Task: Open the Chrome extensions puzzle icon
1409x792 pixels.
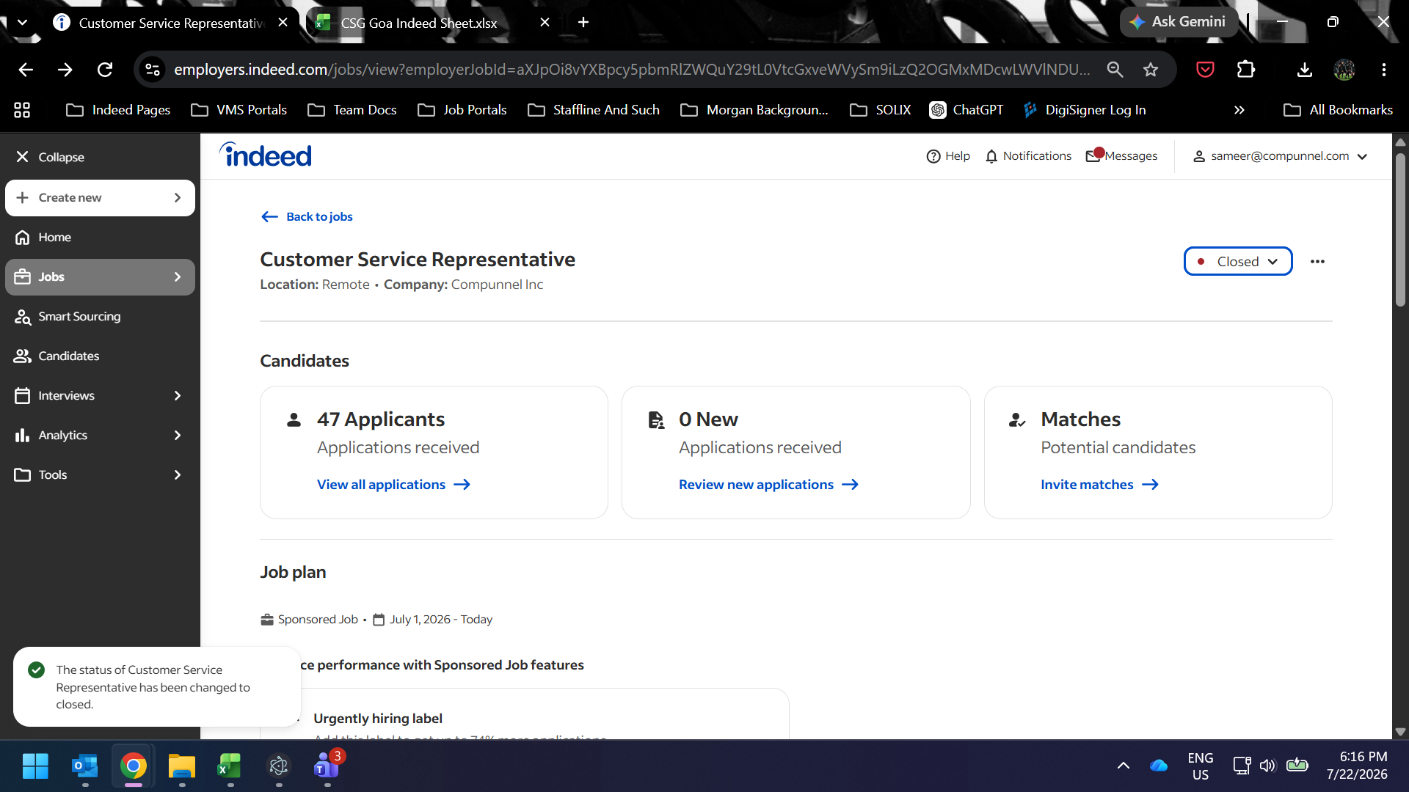Action: 1246,70
